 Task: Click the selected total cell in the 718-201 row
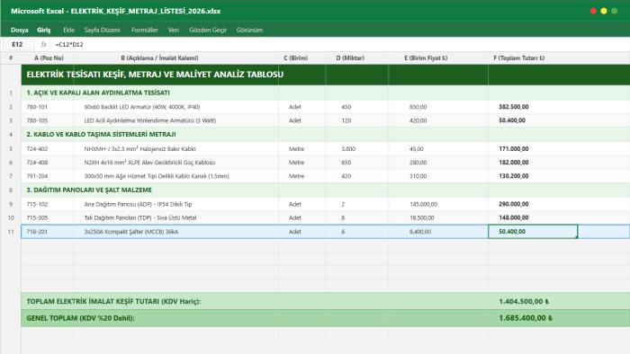[x=533, y=232]
